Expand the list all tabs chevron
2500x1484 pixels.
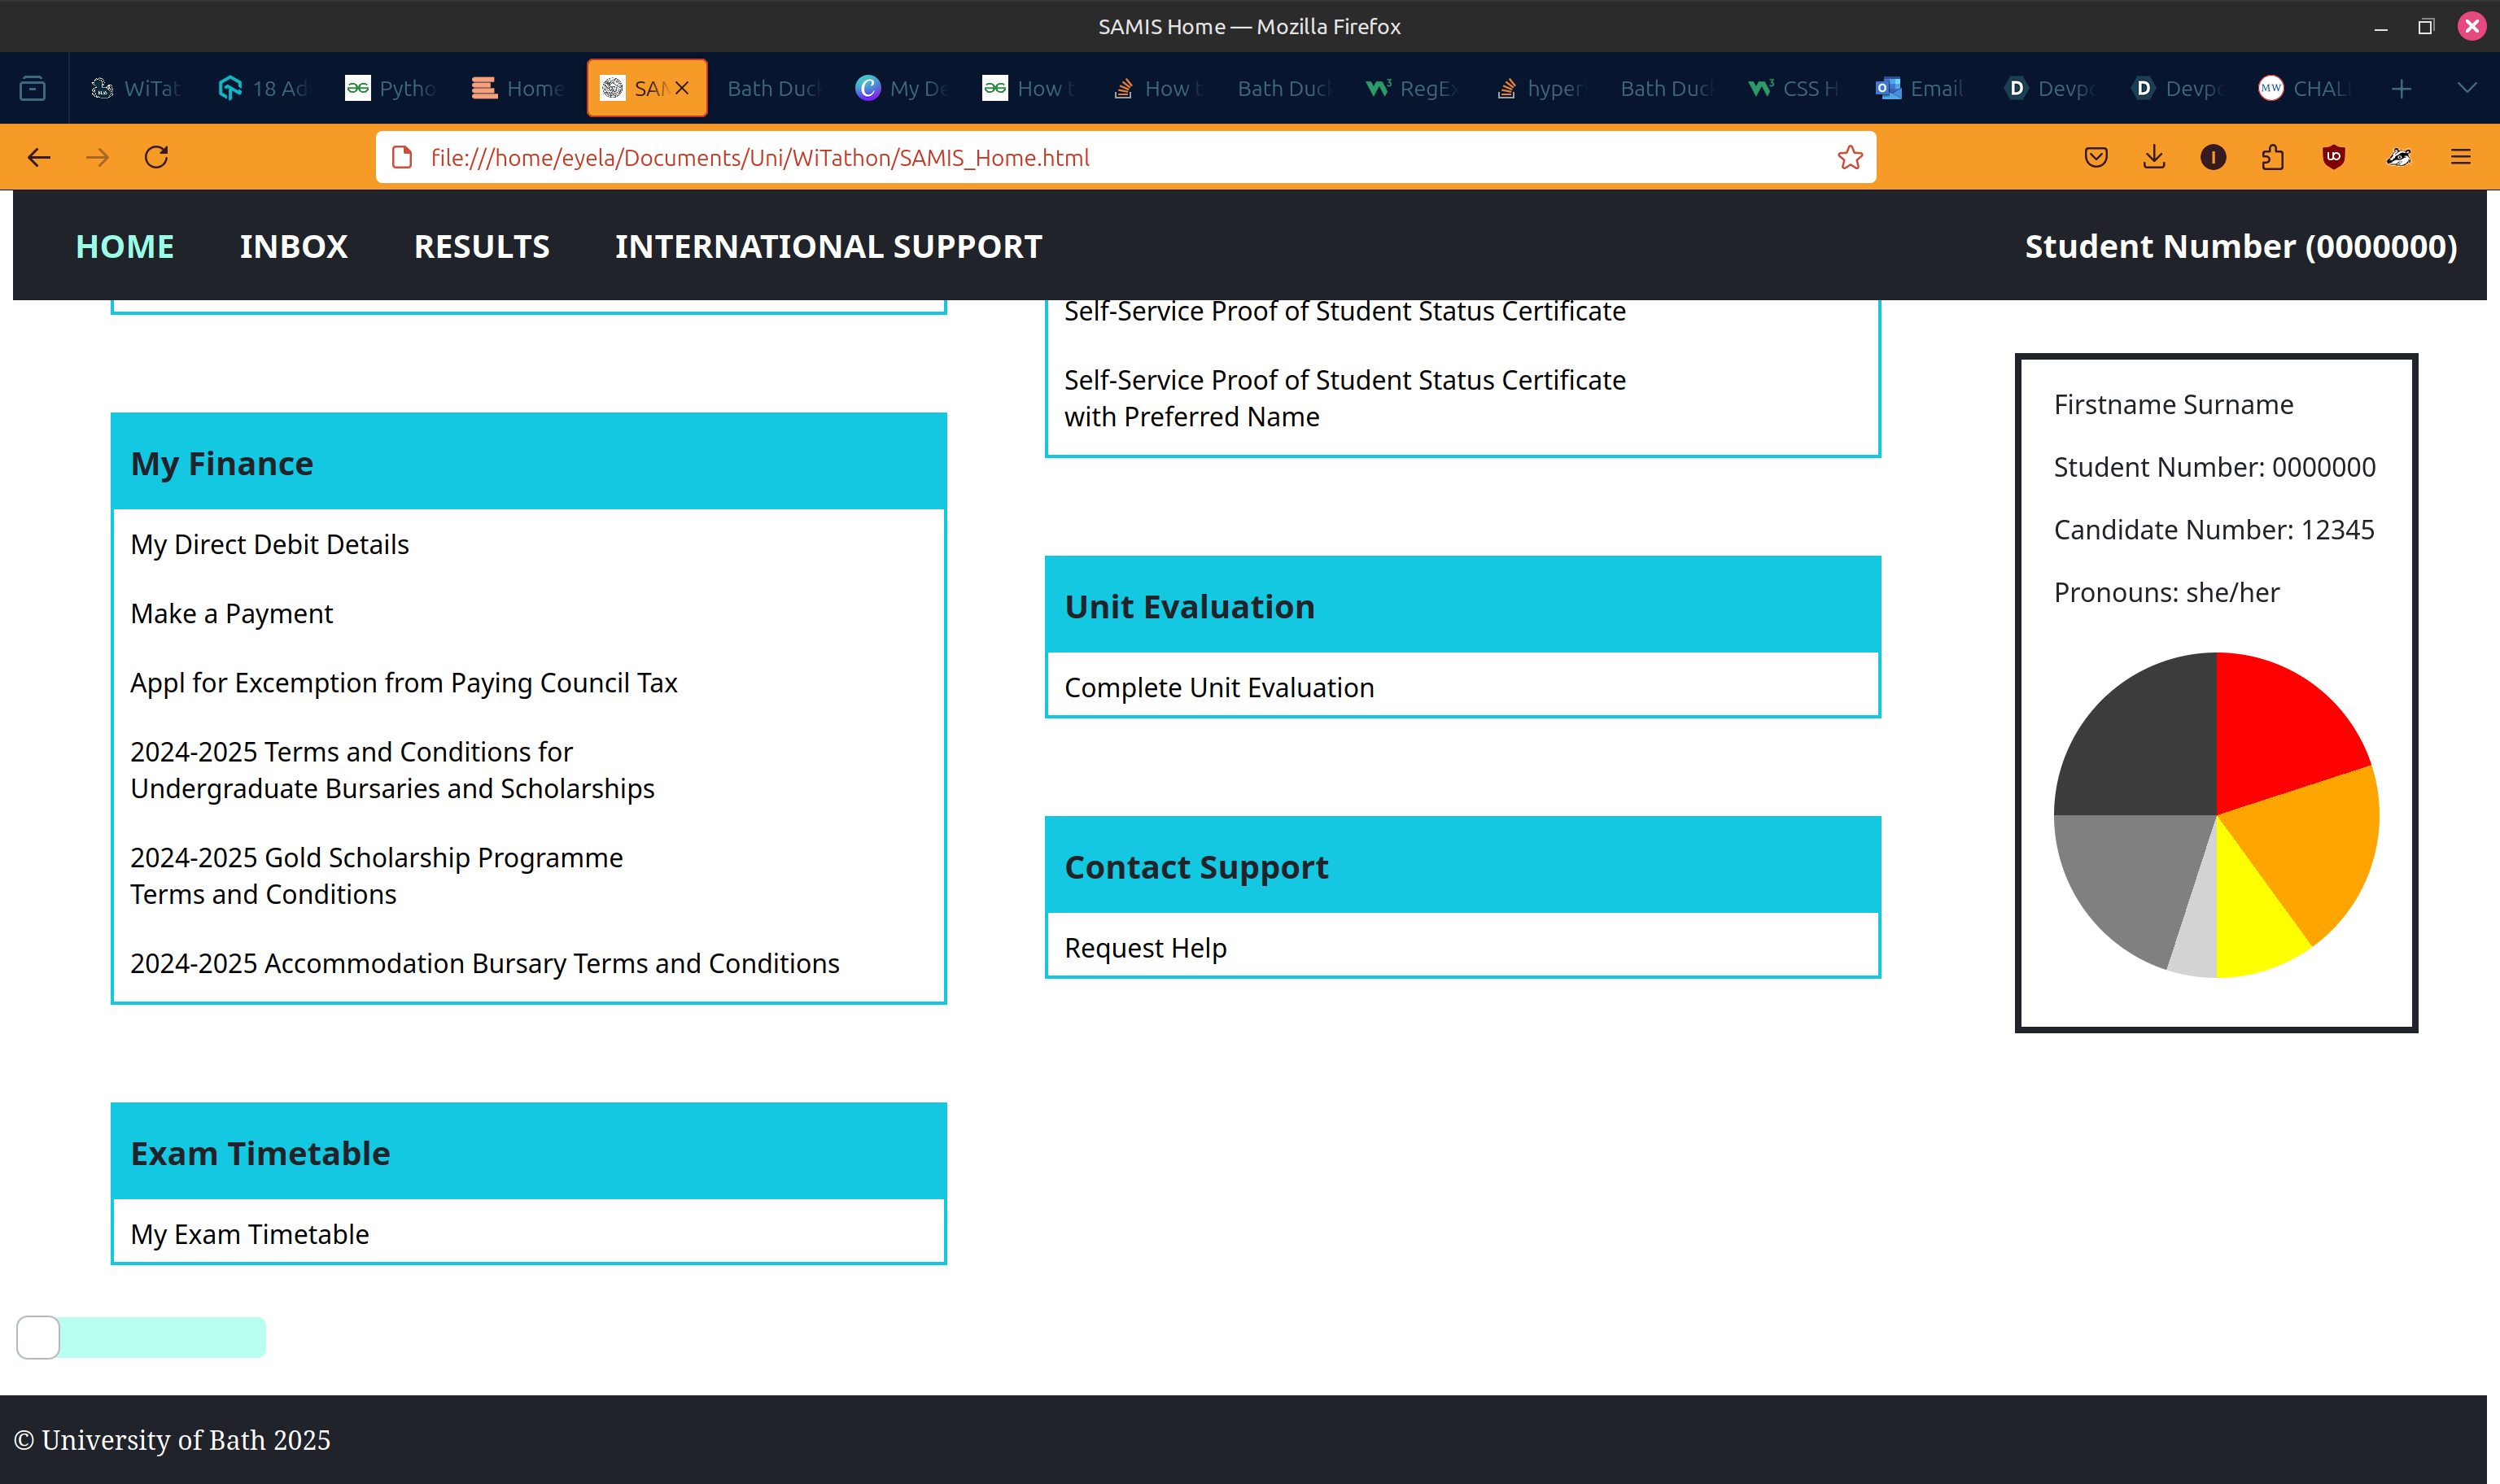pos(2467,88)
